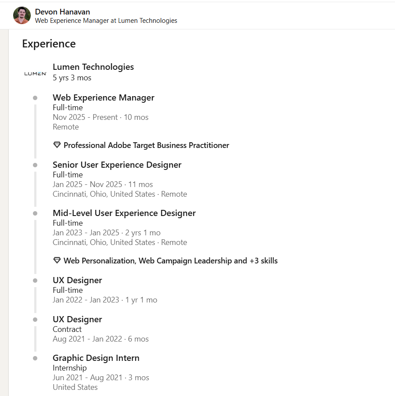Click the timeline dot beside Graphic Design Intern
395x396 pixels.
35,358
